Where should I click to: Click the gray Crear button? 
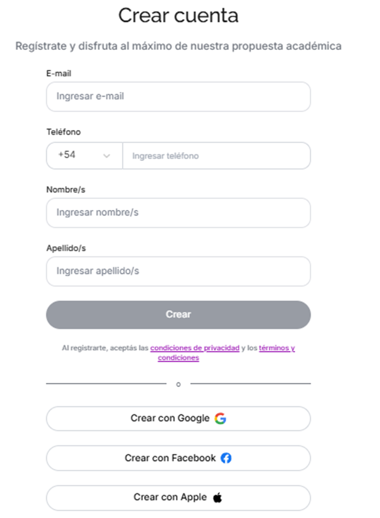coord(178,314)
